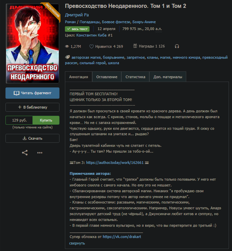232x251 pixels.
Task: Click the tag icon before the tags list
Action: 67,57
